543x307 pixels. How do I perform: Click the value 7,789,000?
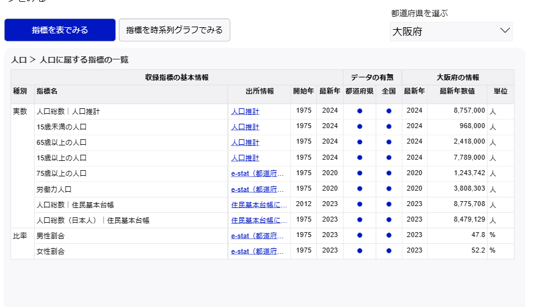point(469,157)
